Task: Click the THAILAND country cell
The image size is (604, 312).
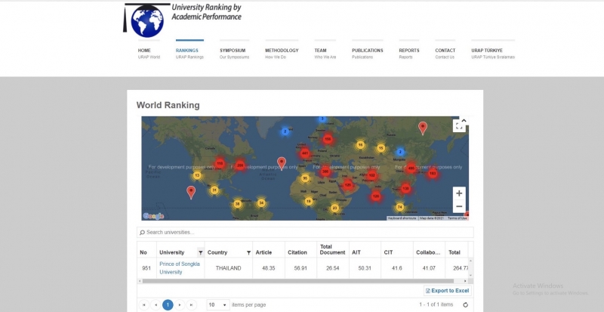Action: coord(229,268)
